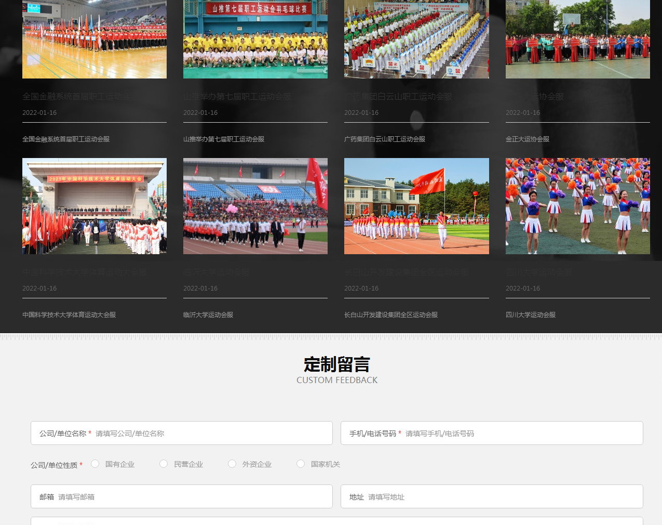The width and height of the screenshot is (662, 525).
Task: Click the 长白山开发建设集团全区运动会服 caption link
Action: (x=391, y=315)
